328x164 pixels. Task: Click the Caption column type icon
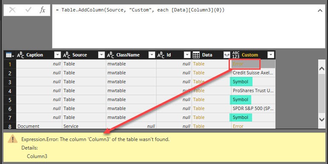click(20, 55)
